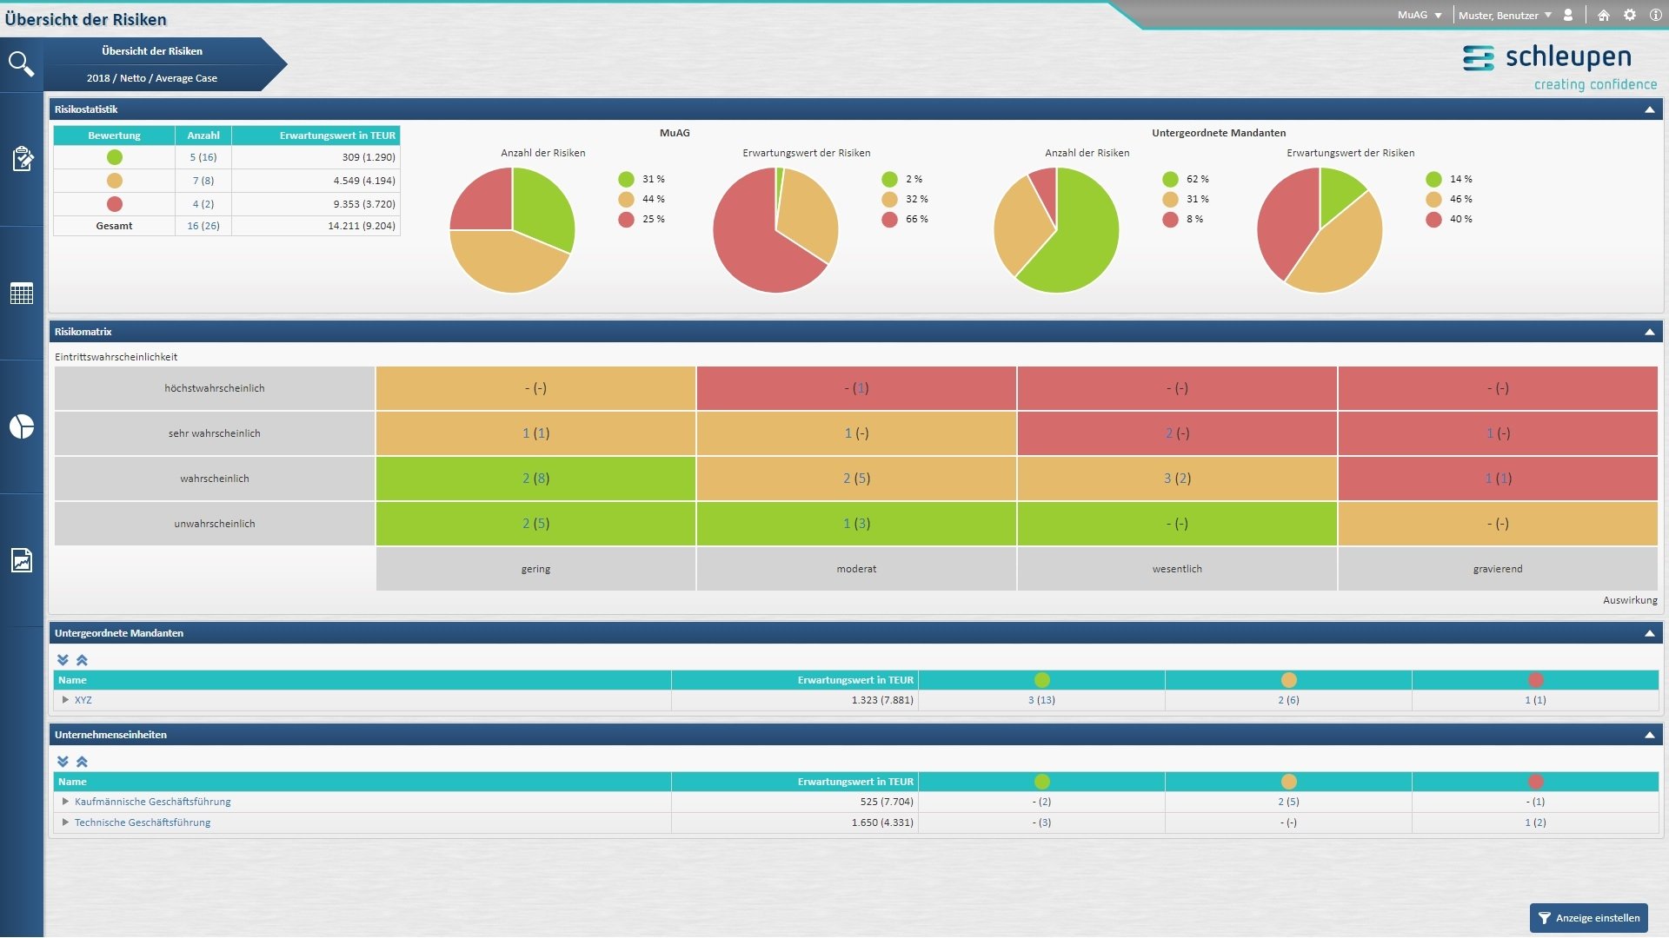Collapse the Unternehmenseinheiten panel
Image resolution: width=1669 pixels, height=938 pixels.
tap(1649, 735)
